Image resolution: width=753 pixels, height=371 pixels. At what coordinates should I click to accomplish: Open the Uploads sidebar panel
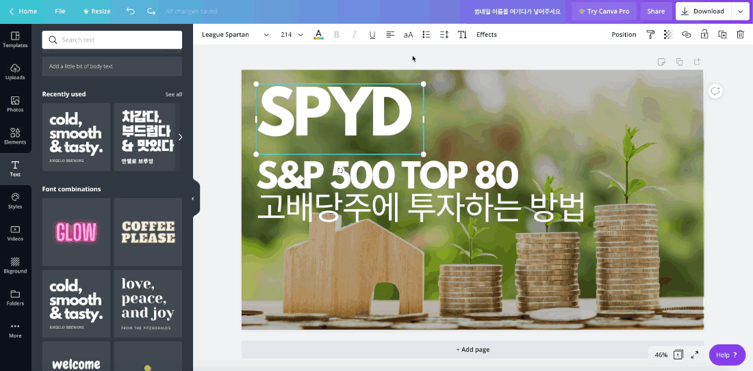click(x=15, y=72)
